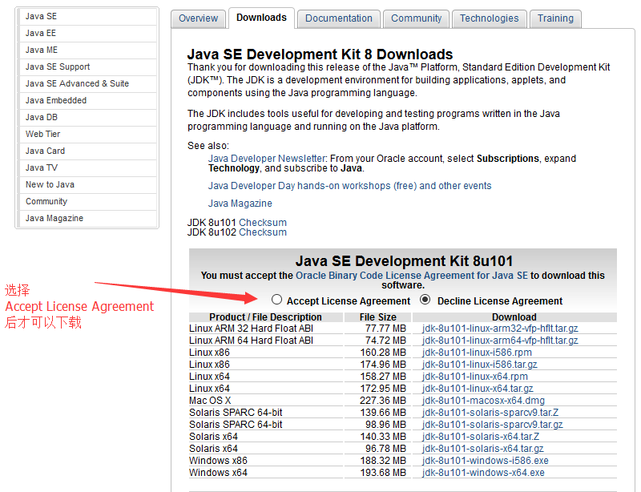The width and height of the screenshot is (641, 492).
Task: Open Java SE in sidebar
Action: 87,16
